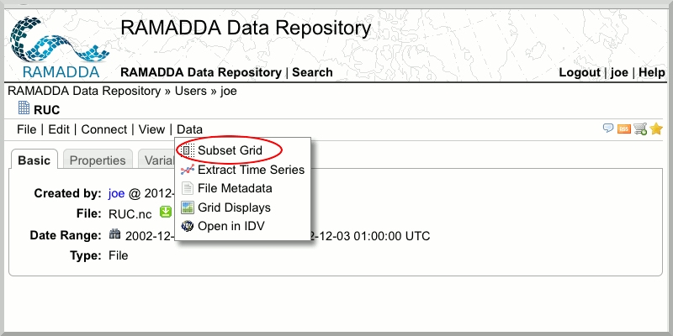Choose Grid Displays in the menu
The image size is (673, 336).
tap(234, 207)
